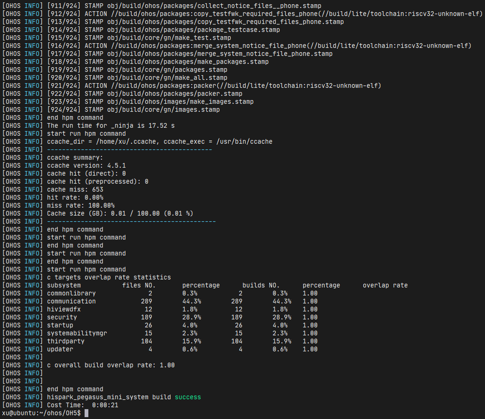Image resolution: width=485 pixels, height=419 pixels.
Task: Click the '[924/924]' build step counter
Action: [x=64, y=109]
